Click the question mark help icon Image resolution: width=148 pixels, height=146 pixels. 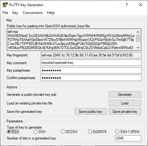pos(127,5)
